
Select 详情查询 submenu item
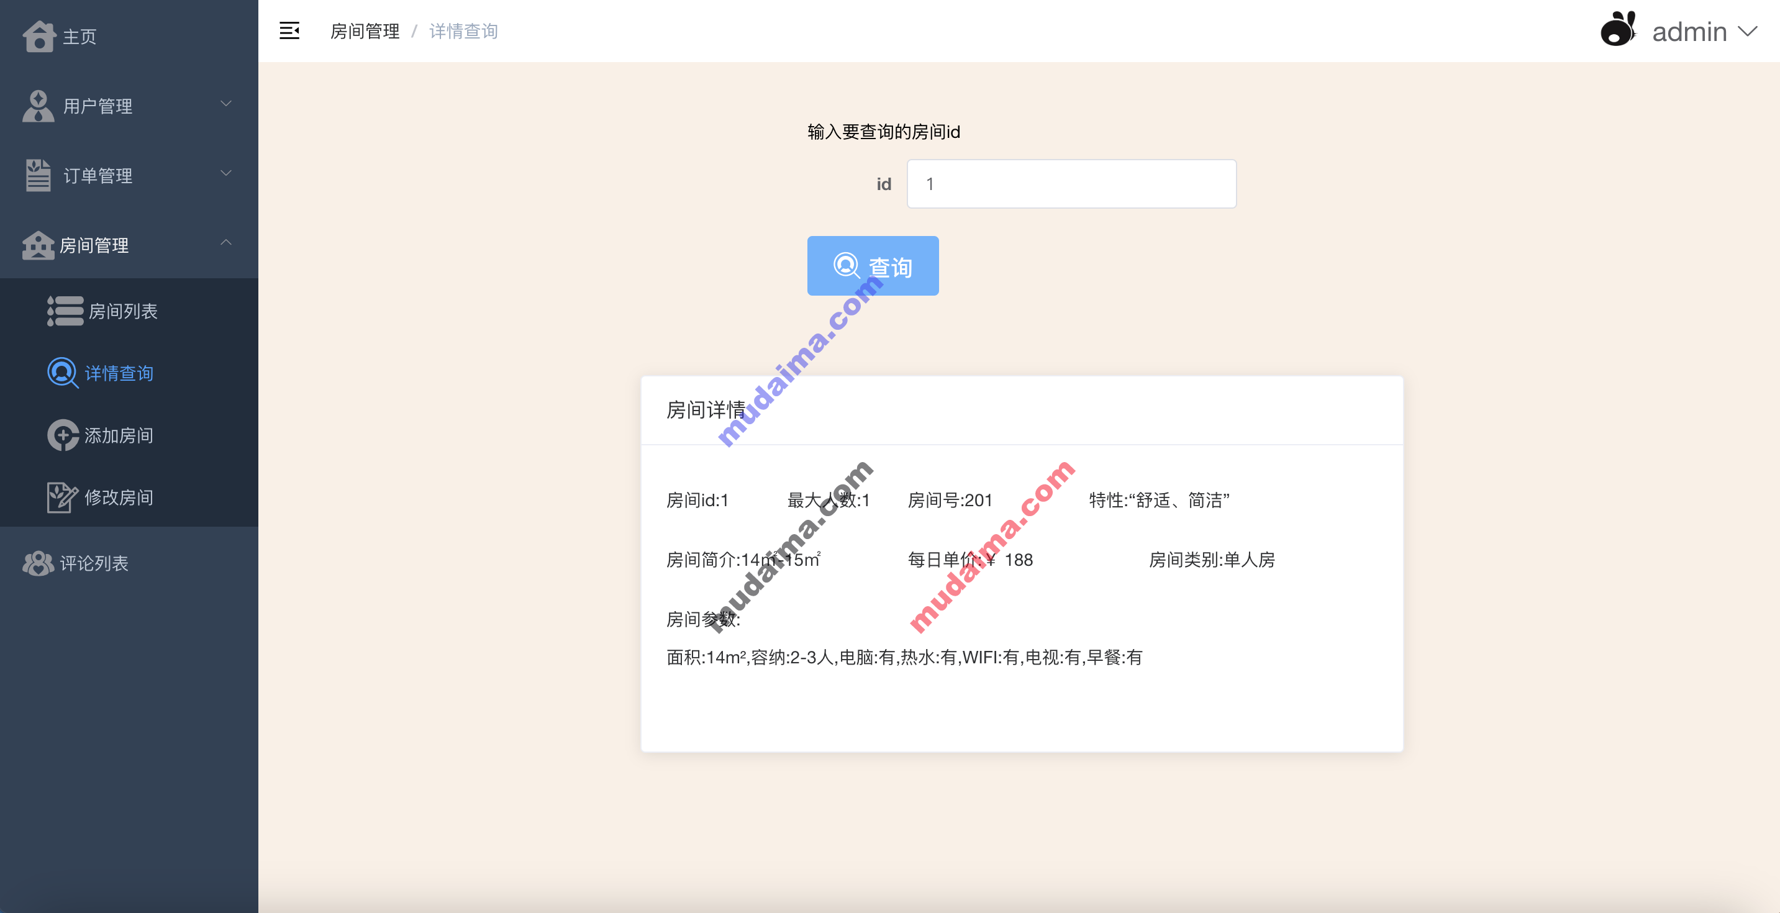pyautogui.click(x=129, y=373)
